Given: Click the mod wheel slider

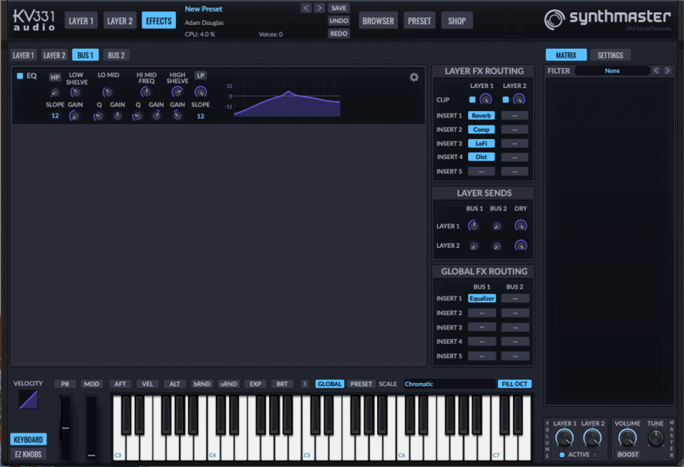Looking at the screenshot, I should (x=91, y=428).
